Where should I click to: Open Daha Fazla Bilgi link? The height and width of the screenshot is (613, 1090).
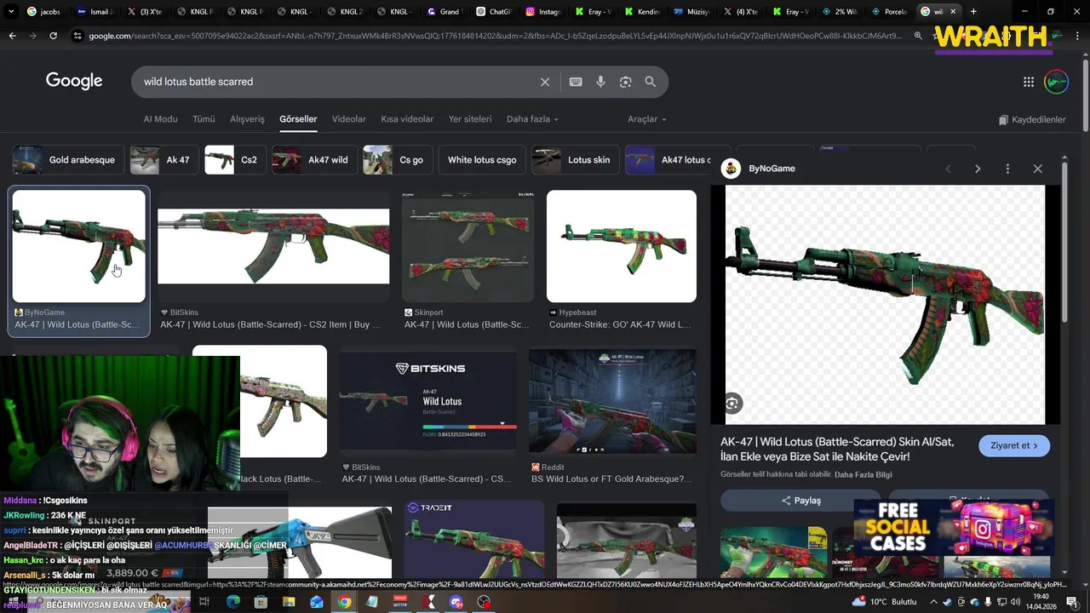pyautogui.click(x=863, y=474)
